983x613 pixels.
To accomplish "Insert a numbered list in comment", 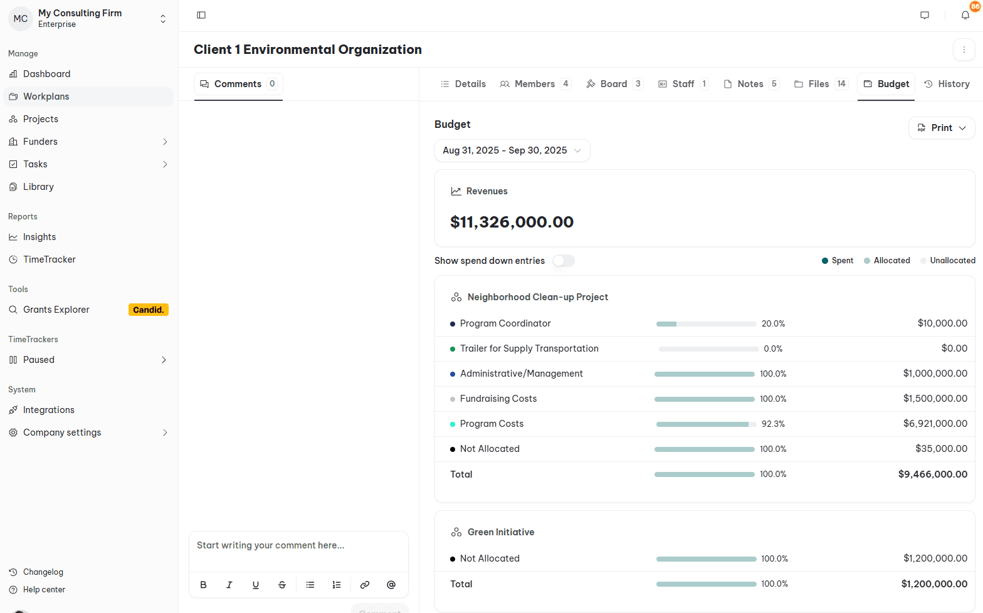I will pos(337,585).
